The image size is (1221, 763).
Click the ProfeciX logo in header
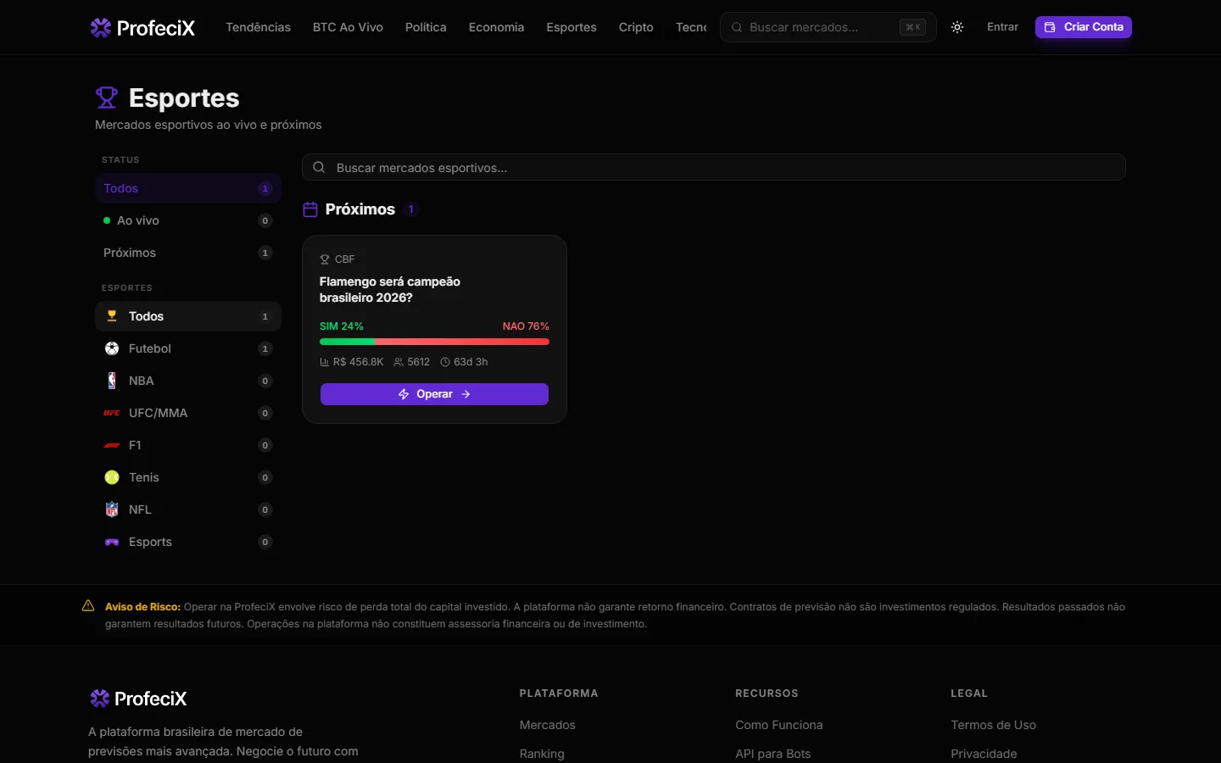(x=142, y=28)
